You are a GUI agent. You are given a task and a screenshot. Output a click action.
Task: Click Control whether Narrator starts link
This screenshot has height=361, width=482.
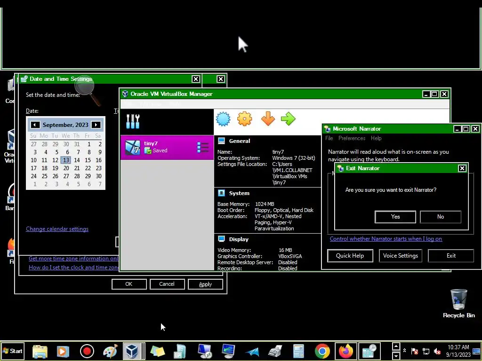pyautogui.click(x=386, y=238)
